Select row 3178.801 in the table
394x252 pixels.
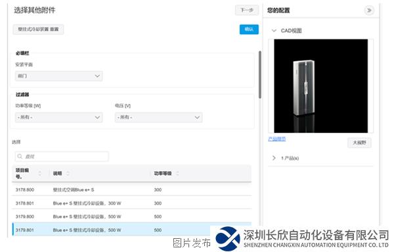[132, 203]
